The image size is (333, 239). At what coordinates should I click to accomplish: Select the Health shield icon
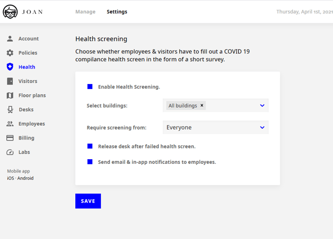click(10, 67)
